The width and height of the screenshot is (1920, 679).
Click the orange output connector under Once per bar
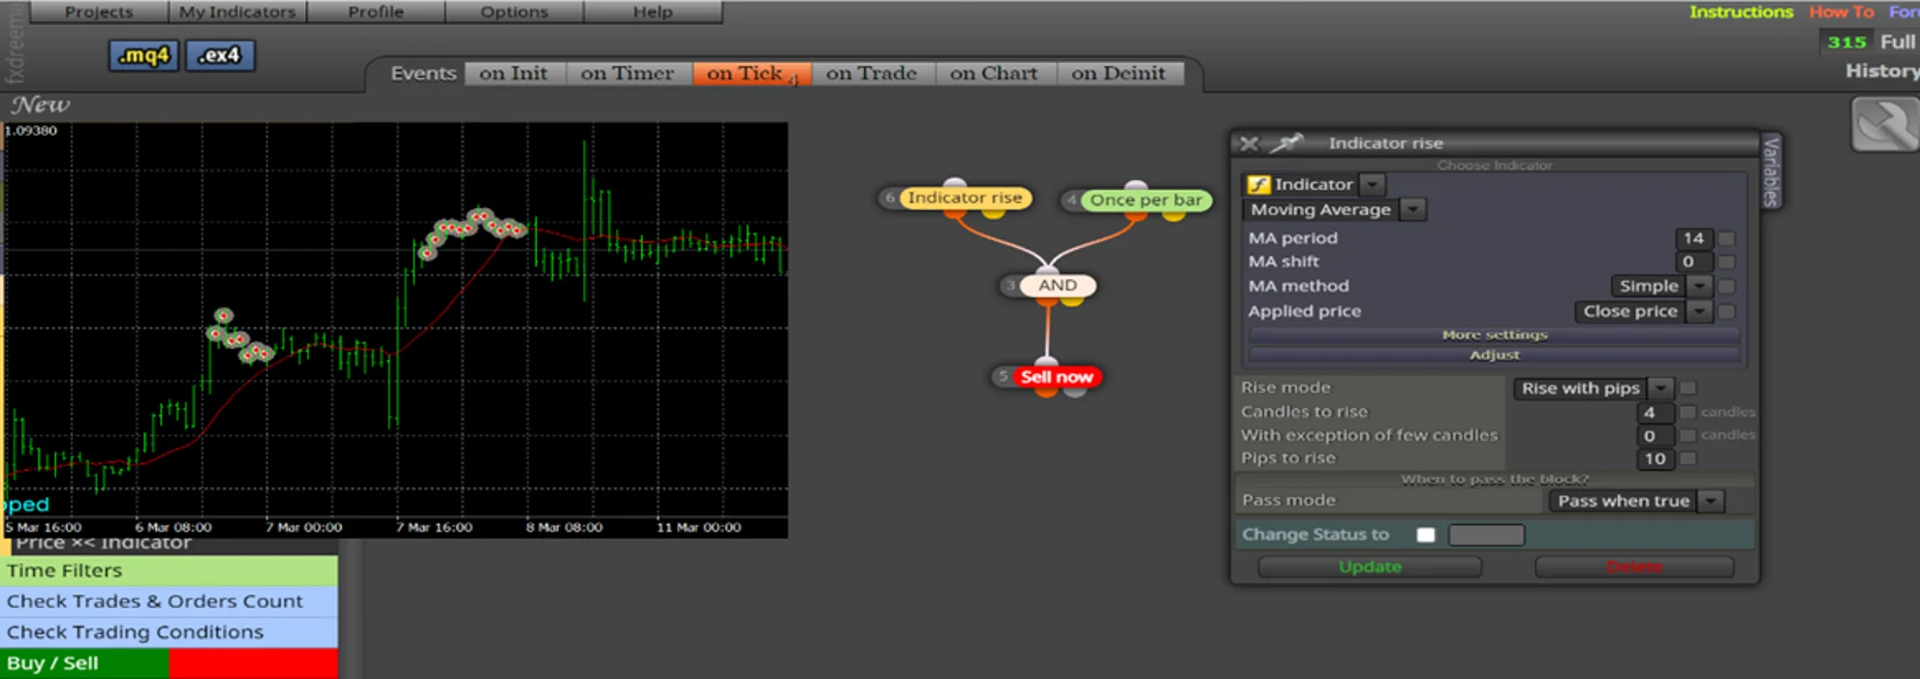click(x=1136, y=215)
